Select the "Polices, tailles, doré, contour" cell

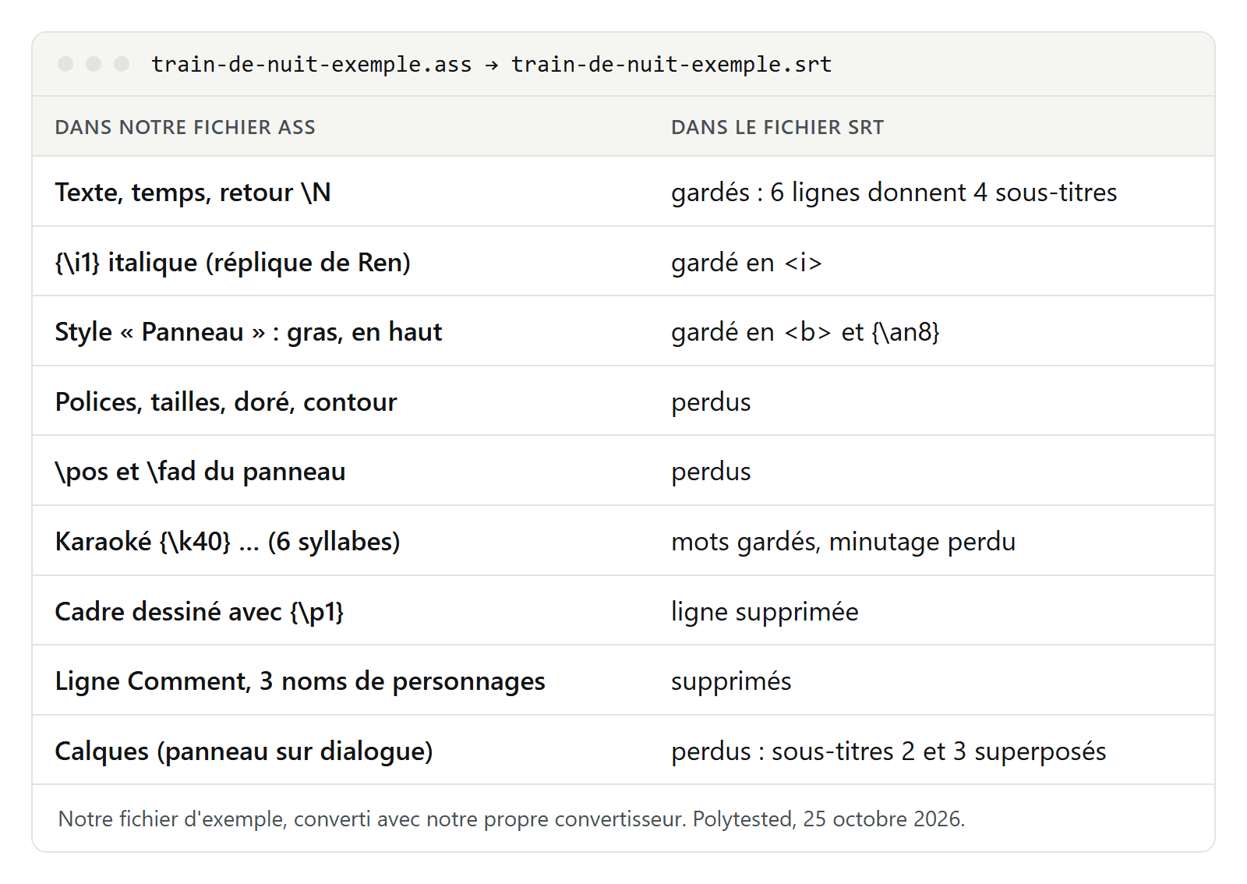pos(226,401)
